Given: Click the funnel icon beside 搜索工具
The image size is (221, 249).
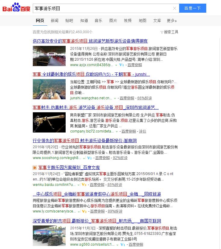Looking at the screenshot, I should pyautogui.click(x=162, y=32).
